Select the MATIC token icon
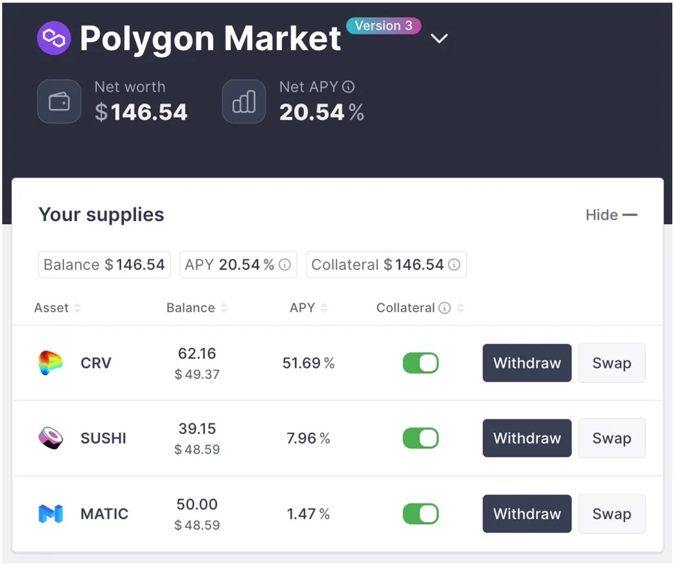674x565 pixels. 51,514
